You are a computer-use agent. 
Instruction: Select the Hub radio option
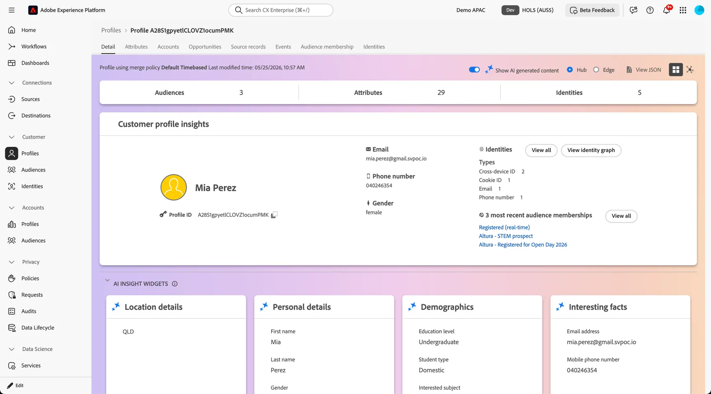point(570,70)
